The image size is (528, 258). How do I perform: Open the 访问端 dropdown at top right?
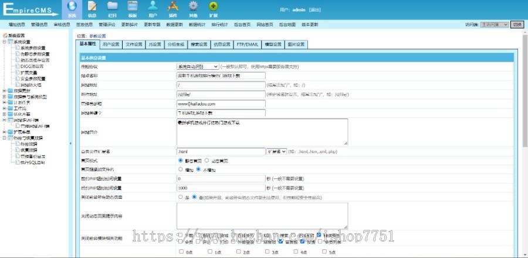tap(495, 25)
